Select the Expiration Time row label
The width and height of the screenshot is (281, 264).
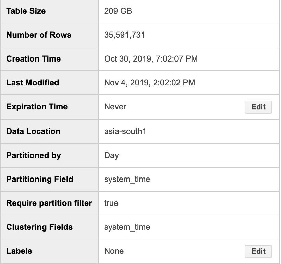tap(37, 107)
